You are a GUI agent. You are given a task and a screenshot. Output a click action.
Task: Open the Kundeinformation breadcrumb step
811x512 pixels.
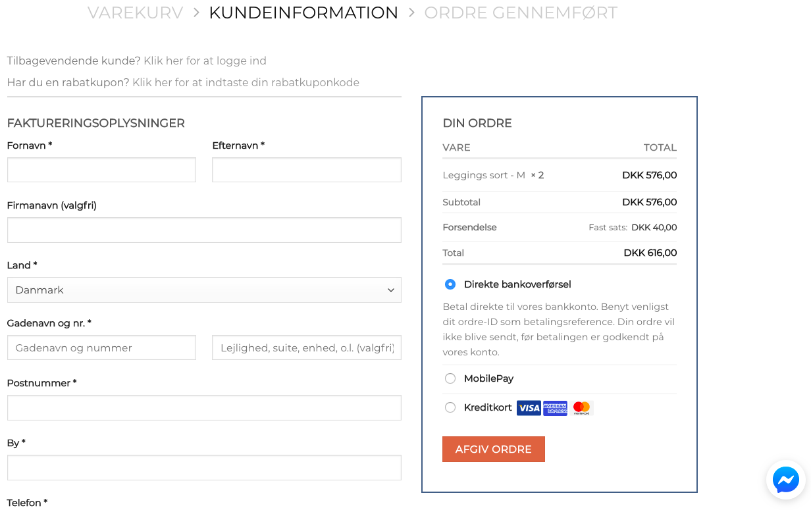point(303,13)
